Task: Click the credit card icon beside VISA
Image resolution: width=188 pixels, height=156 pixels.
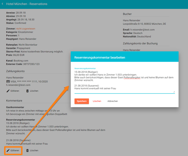Action: pyautogui.click(x=8, y=81)
